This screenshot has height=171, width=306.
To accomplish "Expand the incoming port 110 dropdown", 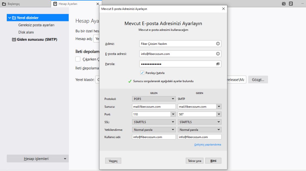I will pyautogui.click(x=173, y=114).
